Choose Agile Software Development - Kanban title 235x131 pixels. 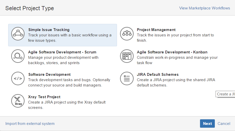pos(172,52)
